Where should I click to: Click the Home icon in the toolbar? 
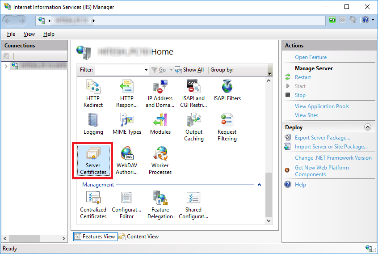(353, 20)
